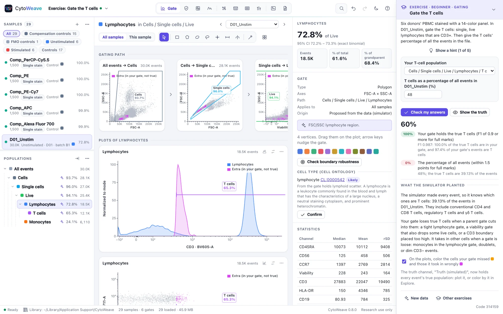The image size is (503, 314).
Task: Click the undo arrow icon
Action: click(353, 8)
